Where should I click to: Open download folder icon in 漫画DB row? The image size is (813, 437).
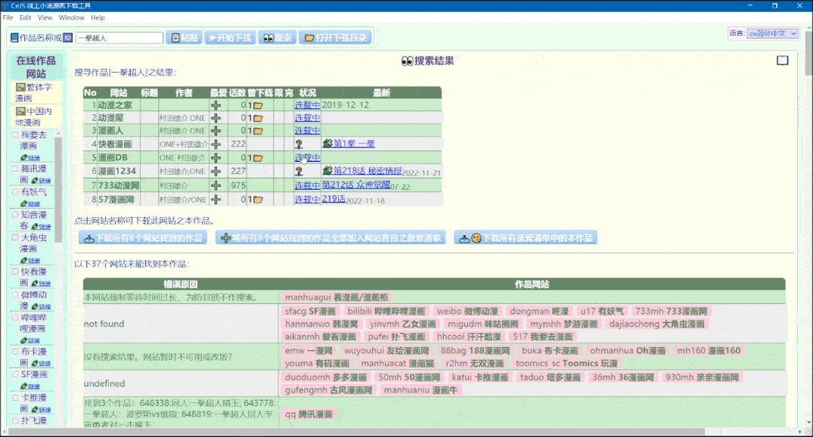[258, 157]
